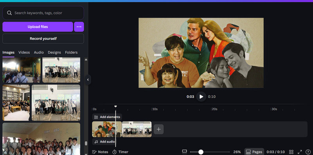Screen dimensions: 313x155
Task: Select the second classroom clip in timeline
Action: click(x=137, y=129)
